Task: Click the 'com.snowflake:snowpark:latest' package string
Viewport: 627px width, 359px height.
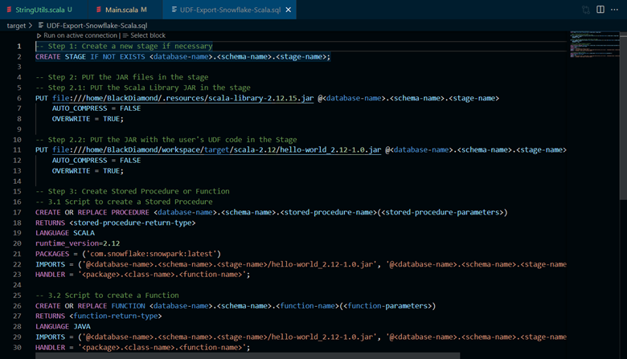Action: [x=152, y=254]
